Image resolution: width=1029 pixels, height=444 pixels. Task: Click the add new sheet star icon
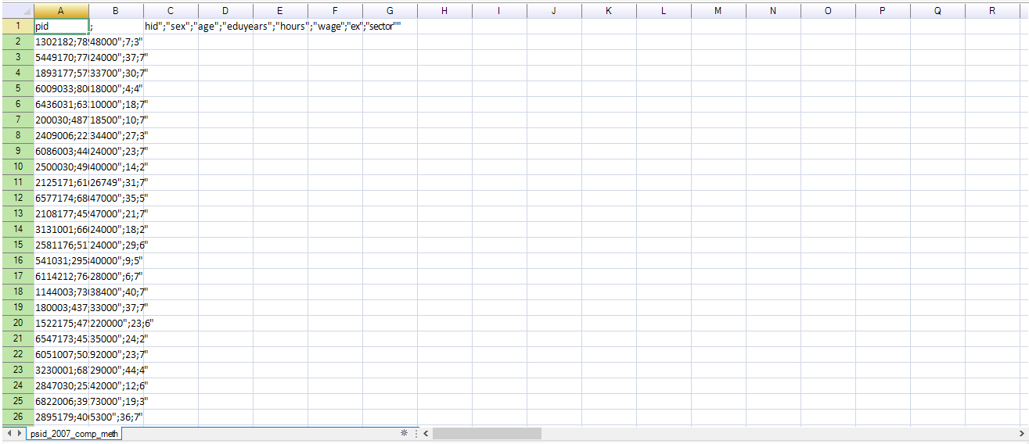pyautogui.click(x=404, y=433)
